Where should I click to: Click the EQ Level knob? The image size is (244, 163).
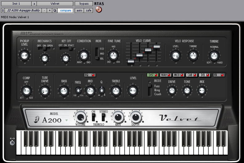coord(133,91)
